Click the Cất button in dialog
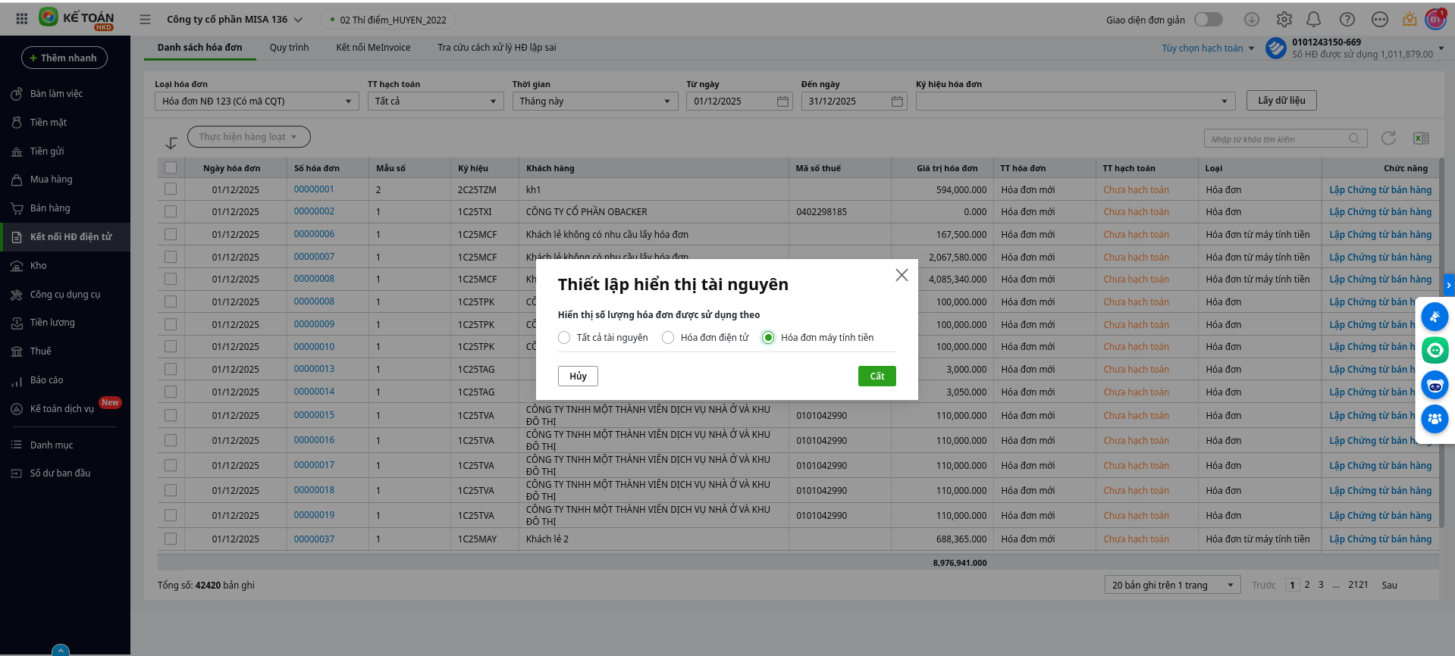Screen dimensions: 1455x656 point(876,376)
